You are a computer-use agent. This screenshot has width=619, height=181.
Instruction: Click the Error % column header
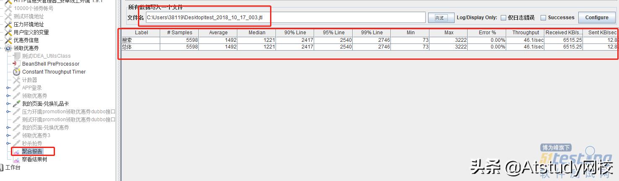[487, 33]
